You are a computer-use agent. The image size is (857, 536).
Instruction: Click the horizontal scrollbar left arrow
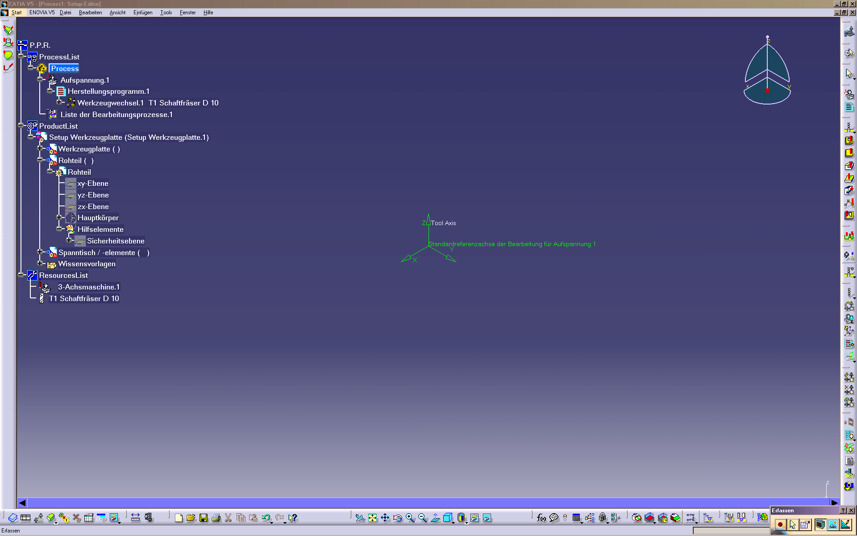(22, 502)
